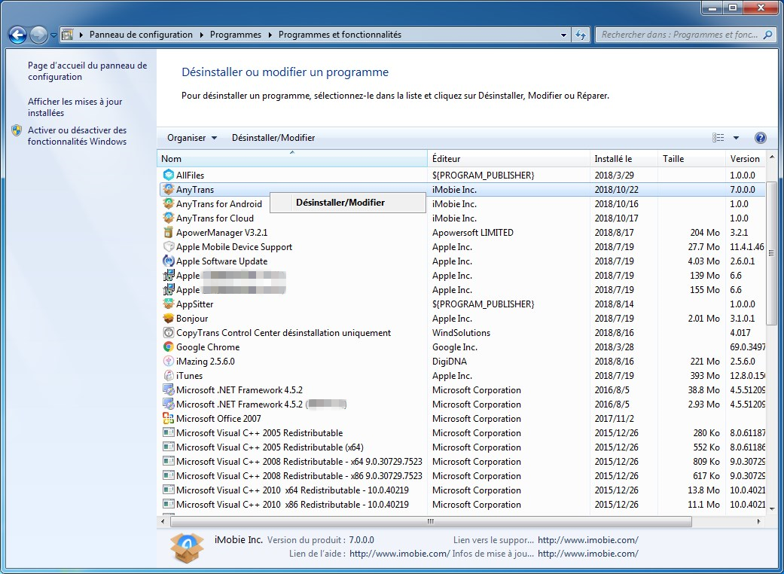Expand the arrow after Panneau de configuration
Screen dimensions: 784x574
pyautogui.click(x=202, y=35)
